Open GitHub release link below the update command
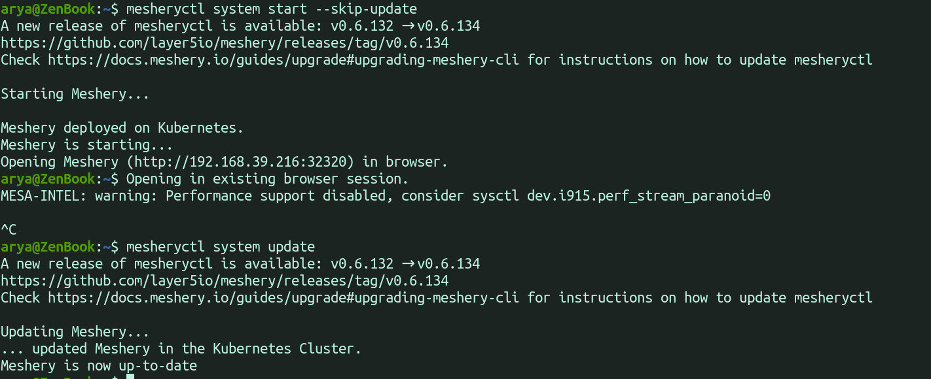 click(x=225, y=281)
